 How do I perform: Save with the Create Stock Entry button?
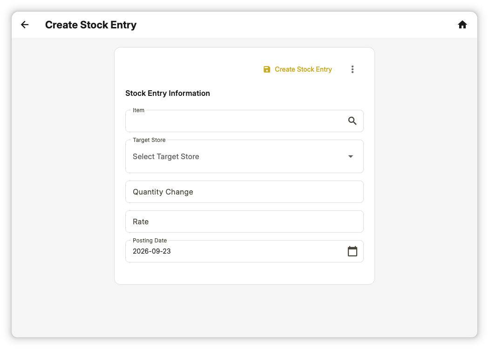click(298, 69)
